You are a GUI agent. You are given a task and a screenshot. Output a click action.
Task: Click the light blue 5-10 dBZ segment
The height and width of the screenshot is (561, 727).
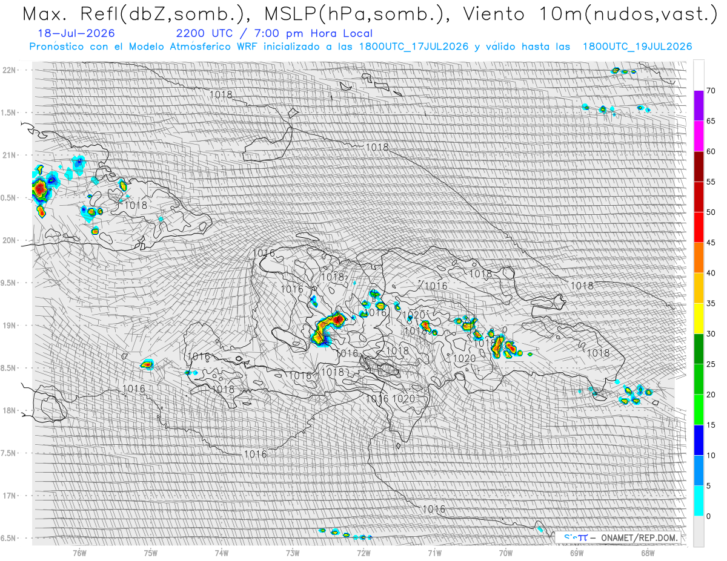699,470
